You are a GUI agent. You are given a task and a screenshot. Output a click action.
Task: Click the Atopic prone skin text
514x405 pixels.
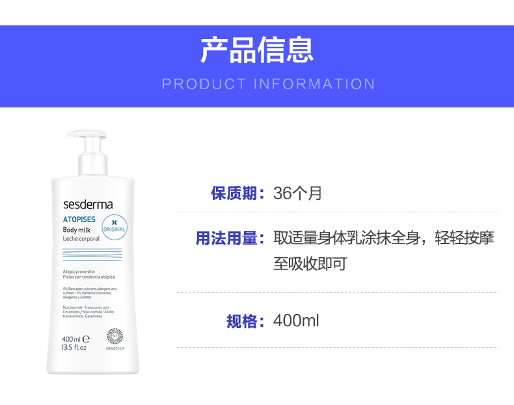pyautogui.click(x=79, y=272)
